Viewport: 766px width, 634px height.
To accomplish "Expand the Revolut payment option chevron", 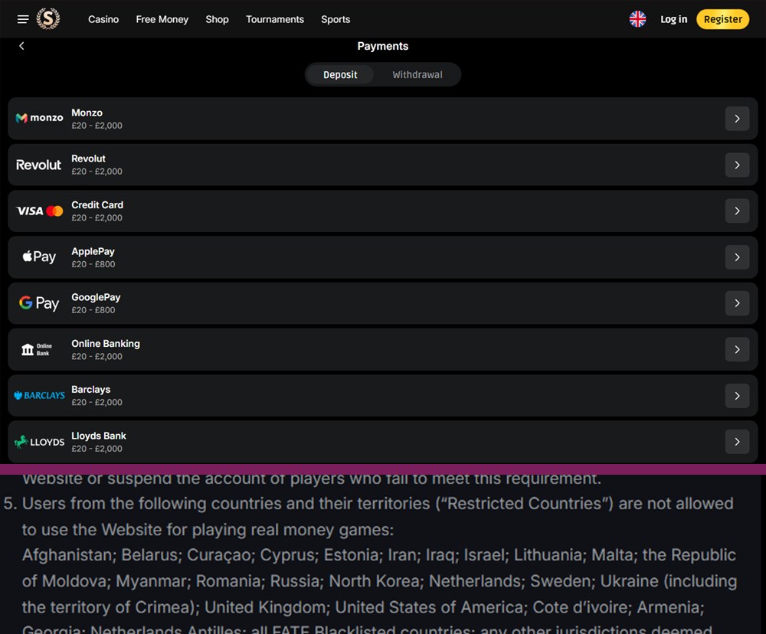I will pyautogui.click(x=737, y=165).
